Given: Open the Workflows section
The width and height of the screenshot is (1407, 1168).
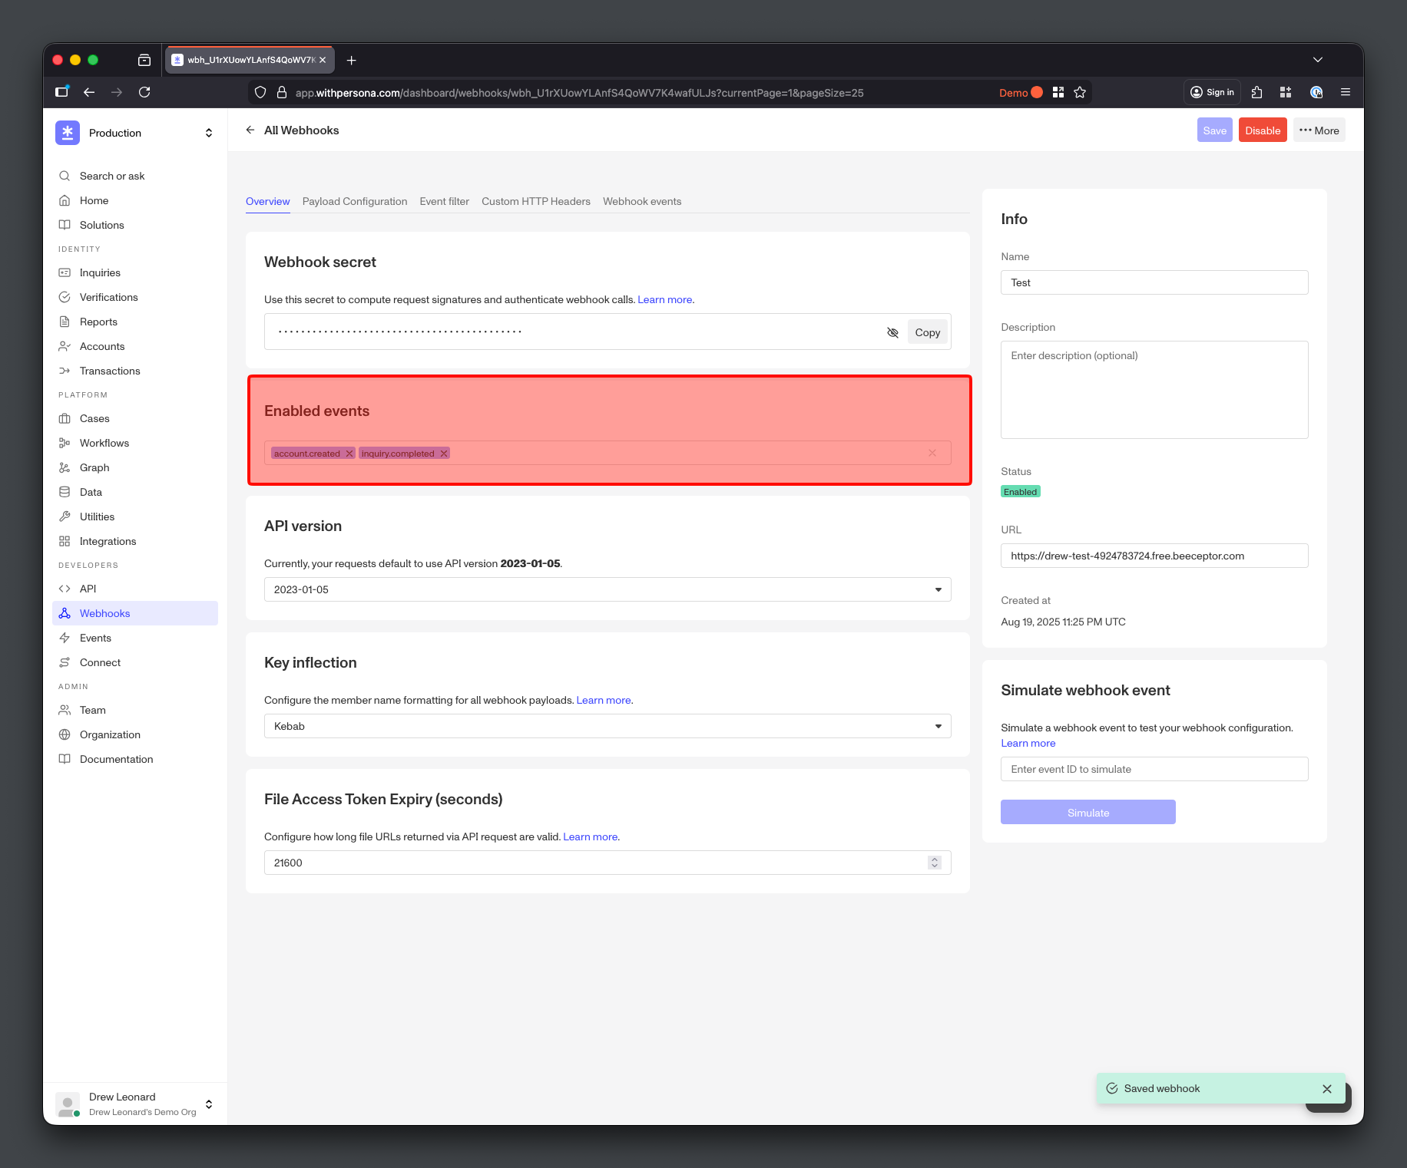Looking at the screenshot, I should (x=104, y=443).
